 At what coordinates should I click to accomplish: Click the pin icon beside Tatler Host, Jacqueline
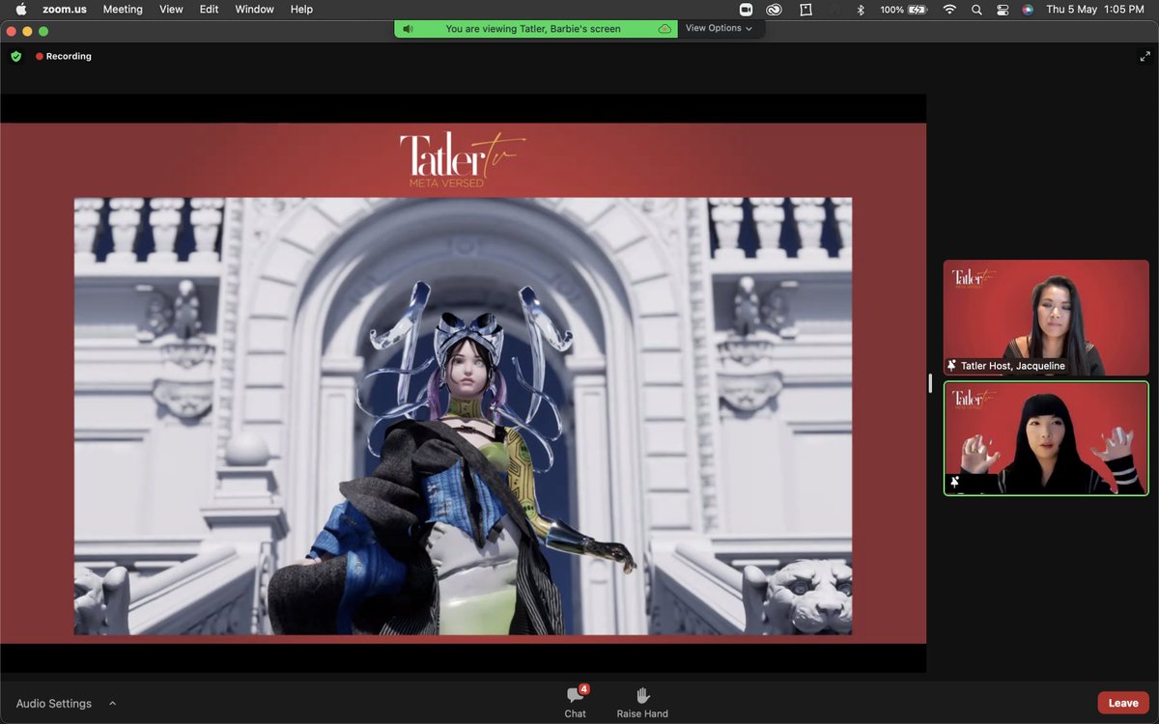point(952,366)
